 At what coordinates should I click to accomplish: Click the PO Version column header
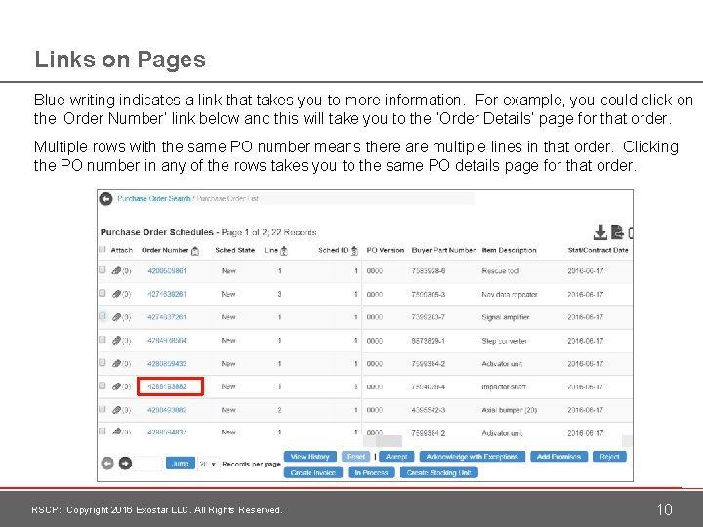386,250
